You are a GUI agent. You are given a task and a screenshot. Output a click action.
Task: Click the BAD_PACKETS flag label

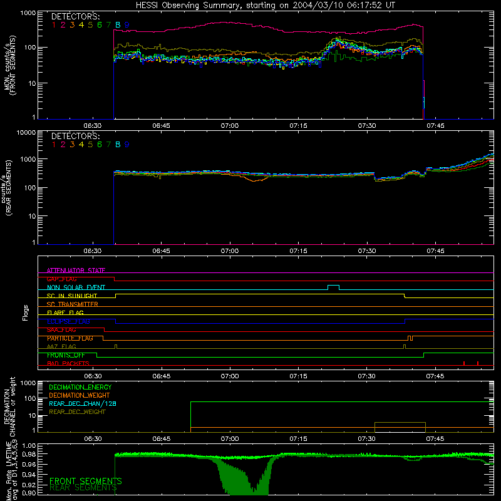pos(68,364)
